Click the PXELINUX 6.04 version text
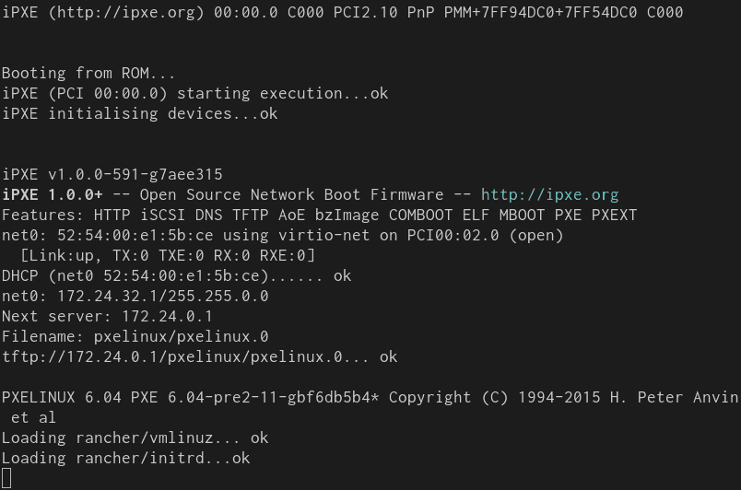Screen dimensions: 741x490 pos(62,397)
